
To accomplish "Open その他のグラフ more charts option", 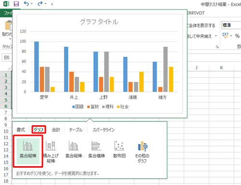I will tap(142, 152).
